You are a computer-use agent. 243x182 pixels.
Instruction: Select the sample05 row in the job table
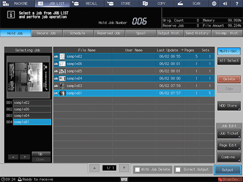pos(134,71)
